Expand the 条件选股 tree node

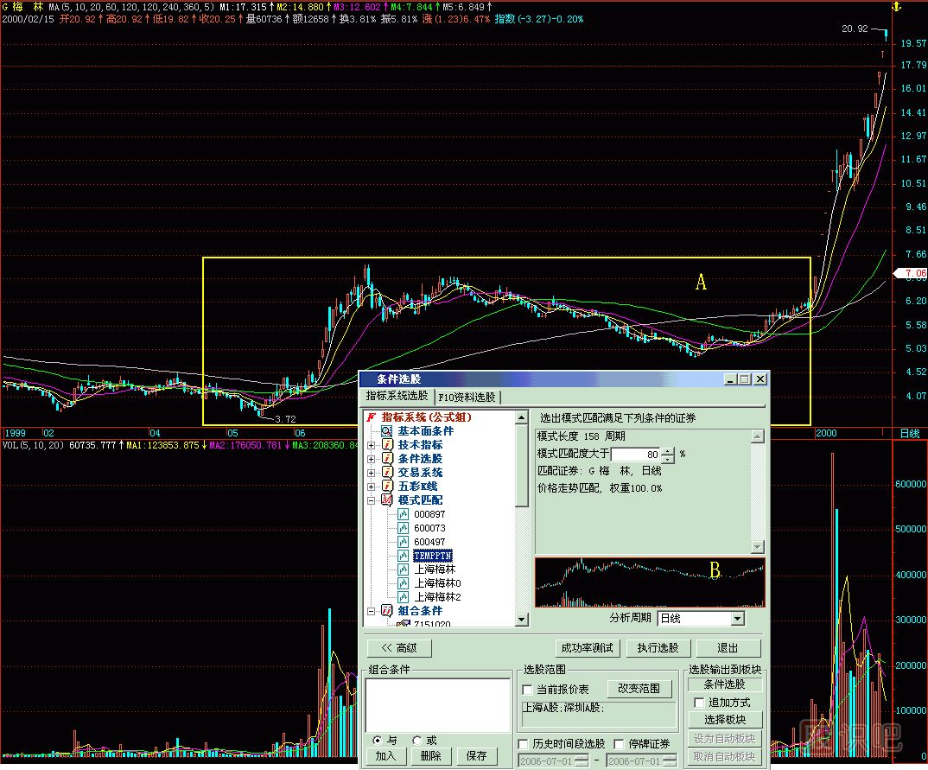[x=372, y=459]
